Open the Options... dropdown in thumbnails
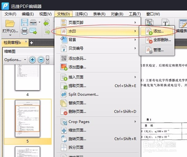Image resolution: width=187 pixels, height=157 pixels. [15, 60]
